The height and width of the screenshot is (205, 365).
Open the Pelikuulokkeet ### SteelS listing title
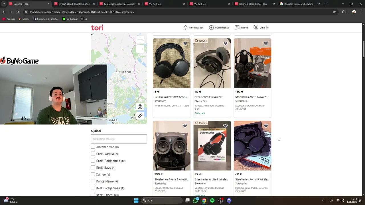click(x=172, y=97)
